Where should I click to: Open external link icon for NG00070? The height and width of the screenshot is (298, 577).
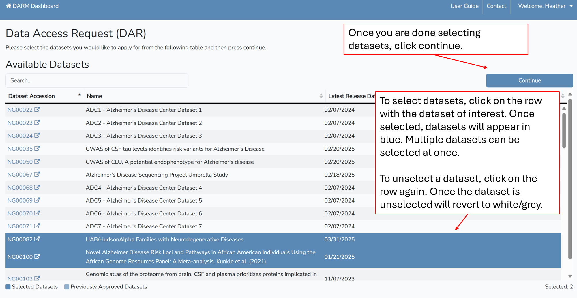pyautogui.click(x=37, y=213)
